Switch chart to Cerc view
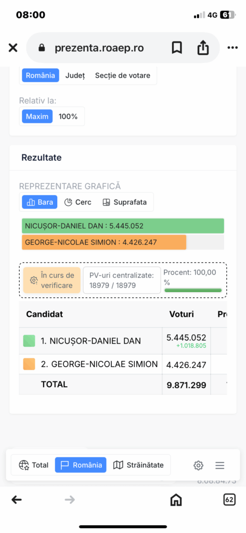Viewport: 246px width, 533px height. (78, 202)
